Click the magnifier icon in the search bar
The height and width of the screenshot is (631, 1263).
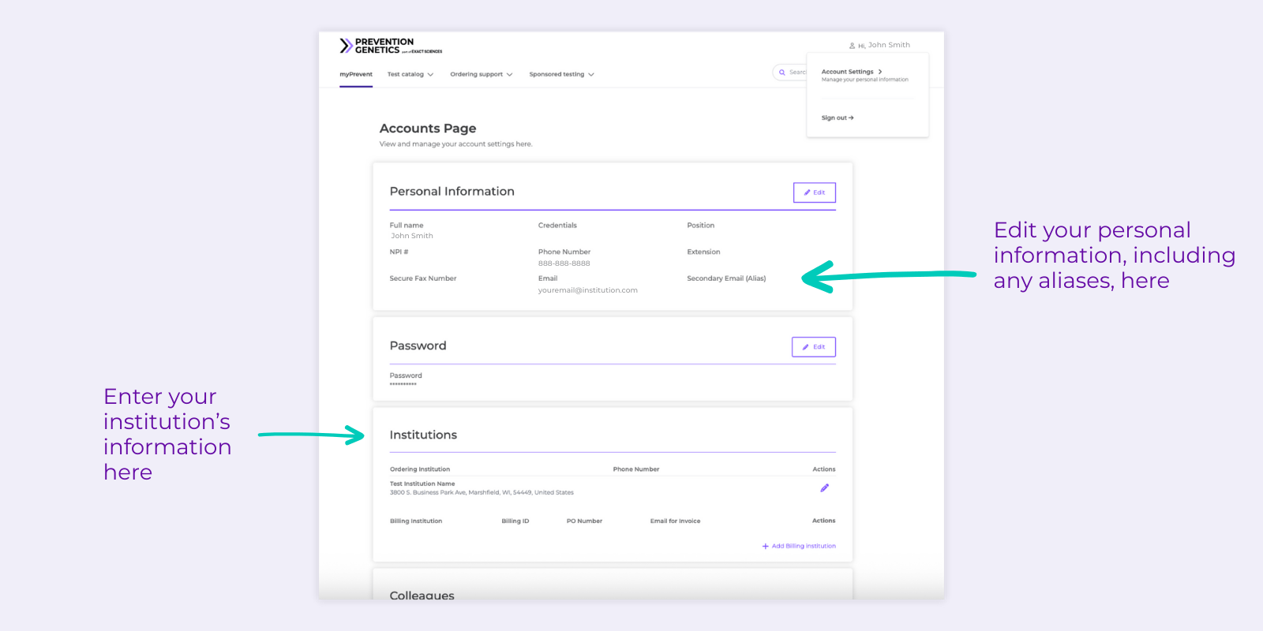782,73
